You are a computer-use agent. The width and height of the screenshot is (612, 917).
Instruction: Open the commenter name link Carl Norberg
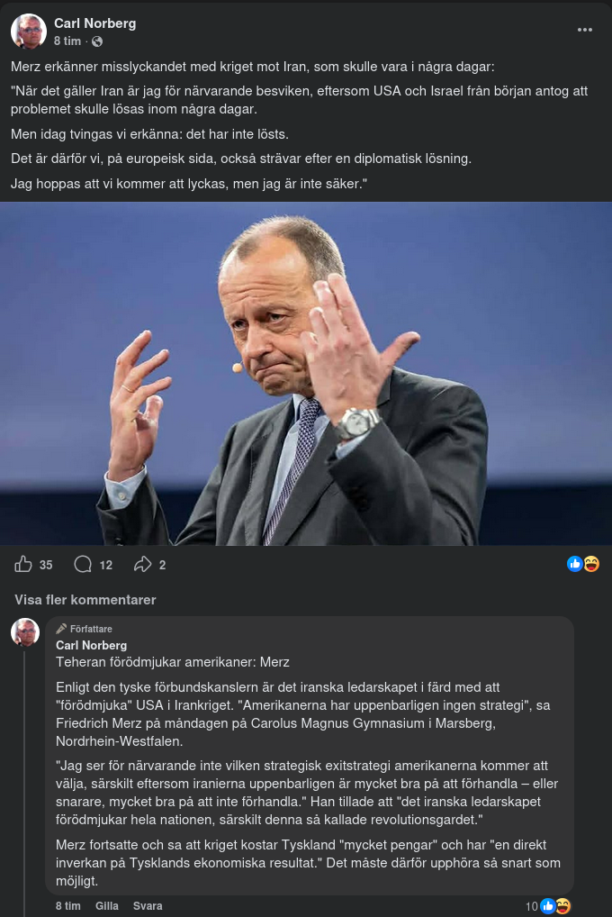coord(91,645)
